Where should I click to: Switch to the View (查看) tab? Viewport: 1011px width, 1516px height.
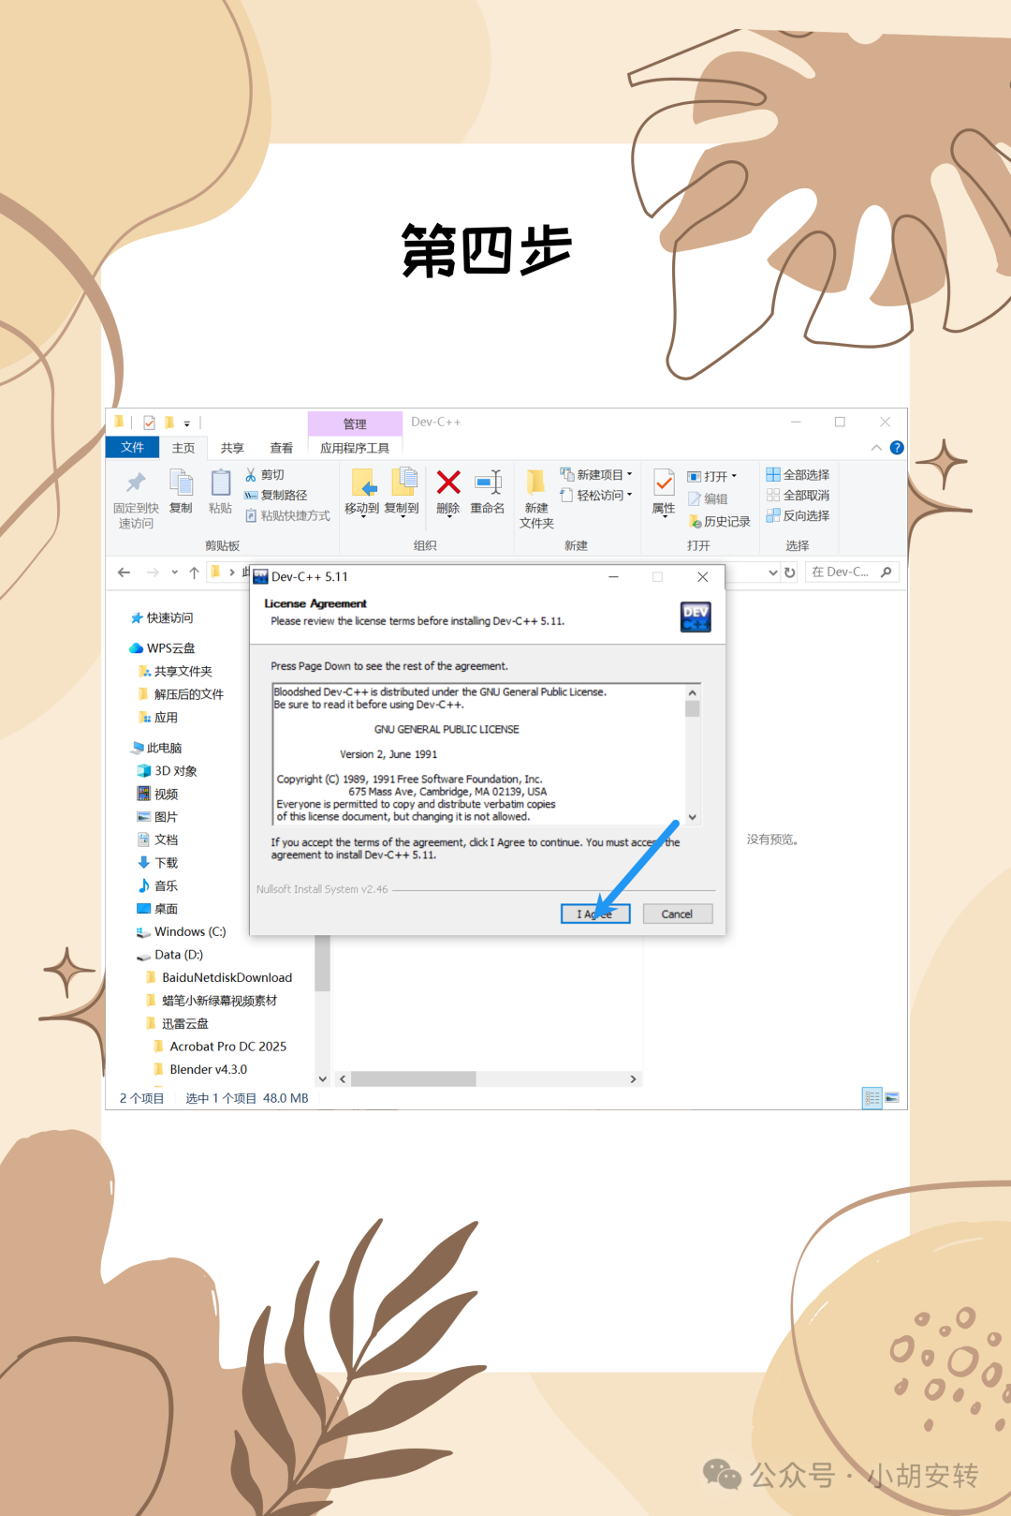pyautogui.click(x=281, y=448)
